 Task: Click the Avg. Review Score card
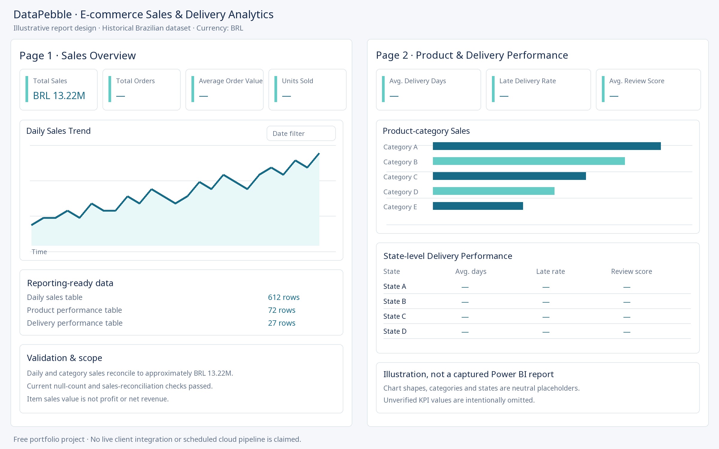click(x=648, y=90)
